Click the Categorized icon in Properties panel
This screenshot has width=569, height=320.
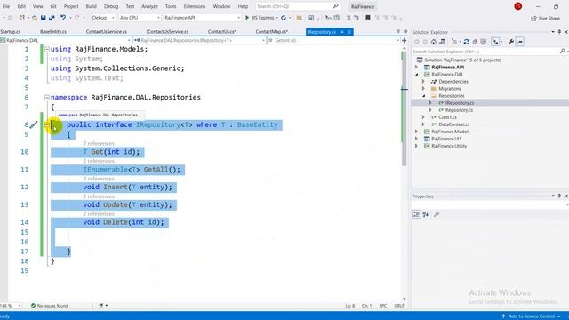tap(417, 214)
